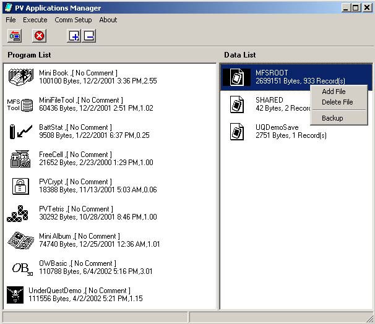
Task: Click the PV Applications Manager title bar icon
Action: coord(9,7)
